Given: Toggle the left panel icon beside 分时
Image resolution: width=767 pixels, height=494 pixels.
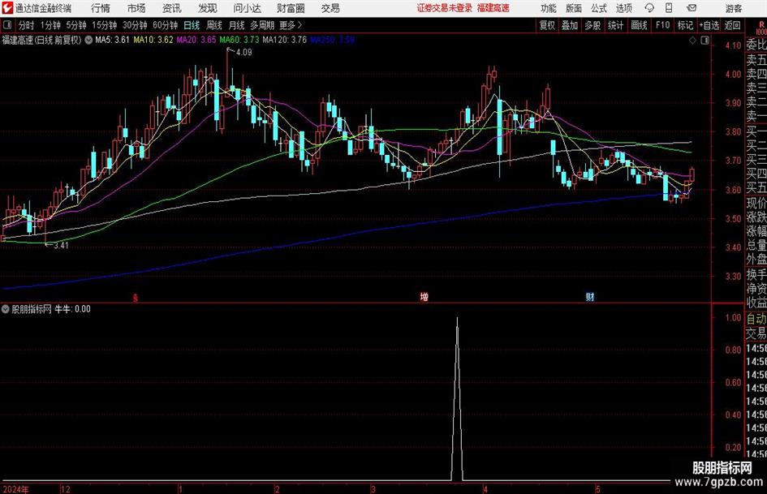Looking at the screenshot, I should [6, 25].
